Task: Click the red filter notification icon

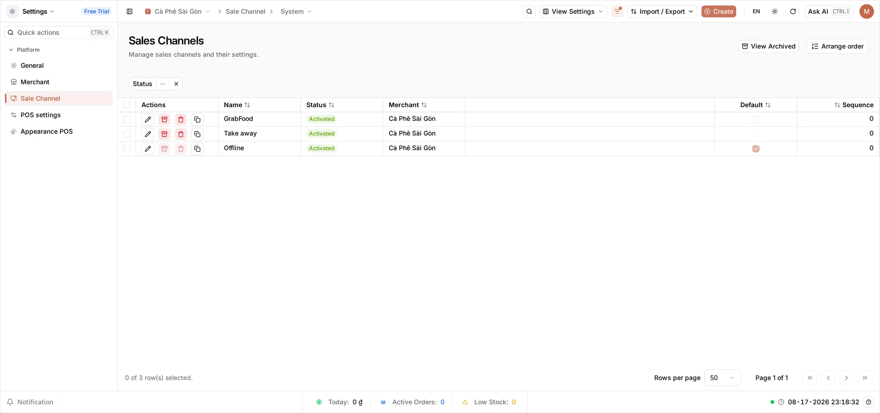Action: pyautogui.click(x=618, y=11)
